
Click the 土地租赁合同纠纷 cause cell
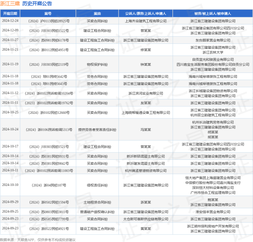[x=97, y=202]
